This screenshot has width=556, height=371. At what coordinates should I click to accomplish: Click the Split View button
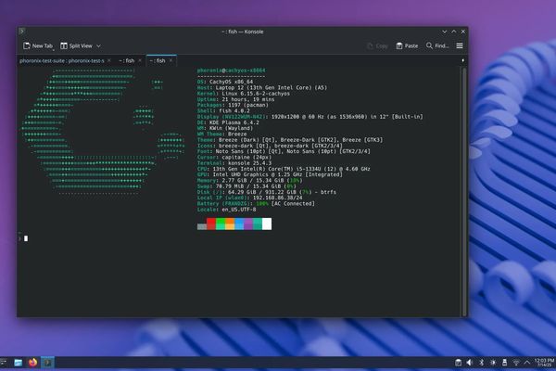(x=76, y=45)
